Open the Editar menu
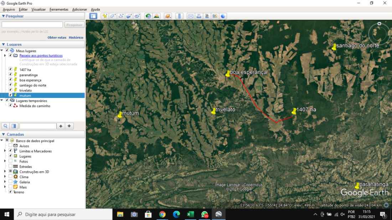Image resolution: width=392 pixels, height=220 pixels. click(23, 10)
